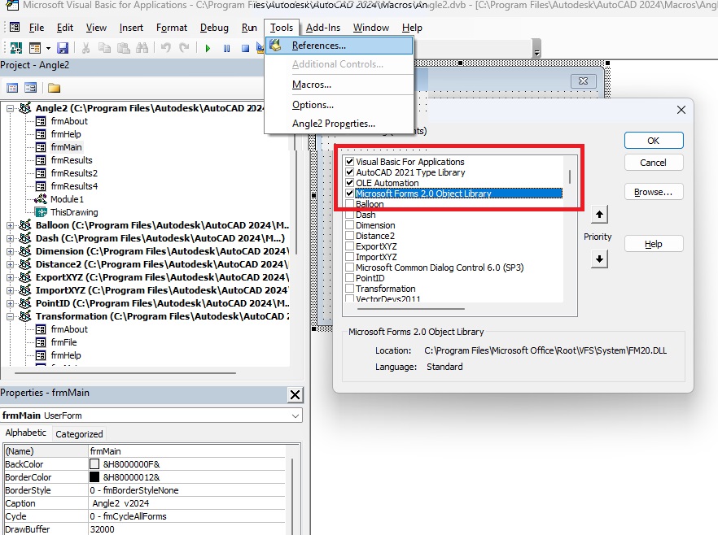Screen dimensions: 718x535
Task: Click the Save icon in the toolbar
Action: point(62,49)
